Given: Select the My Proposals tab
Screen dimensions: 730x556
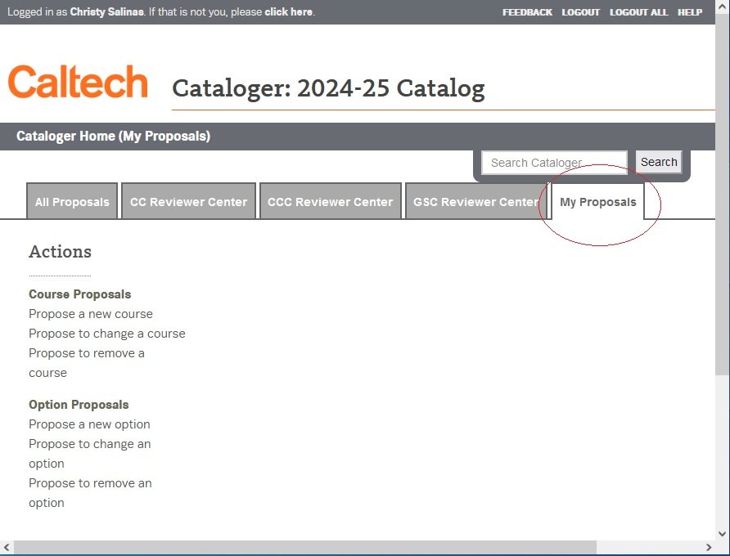Looking at the screenshot, I should 597,202.
